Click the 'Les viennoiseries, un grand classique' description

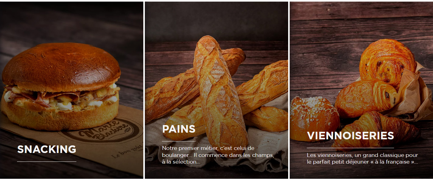pos(362,158)
